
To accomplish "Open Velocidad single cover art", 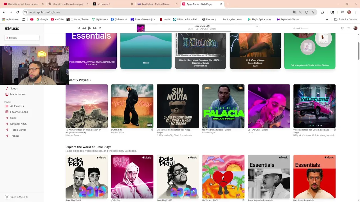I will tap(314, 106).
